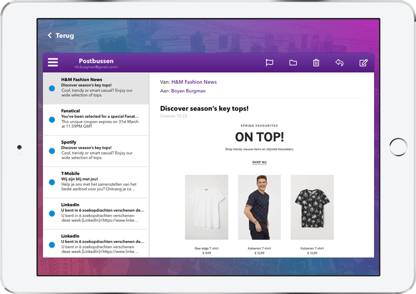Toggle unread dot on Spotify email
This screenshot has width=416, height=294.
click(52, 151)
